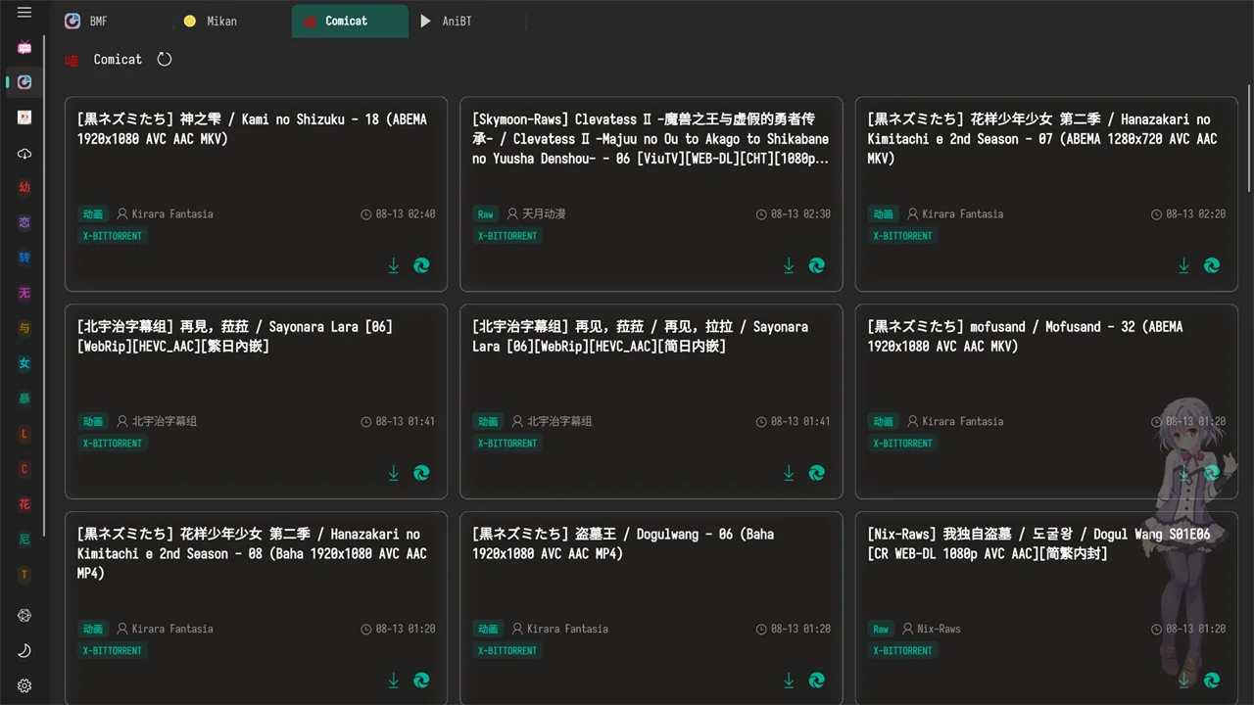
Task: Click the 天月动漫 uploader name
Action: pyautogui.click(x=544, y=213)
